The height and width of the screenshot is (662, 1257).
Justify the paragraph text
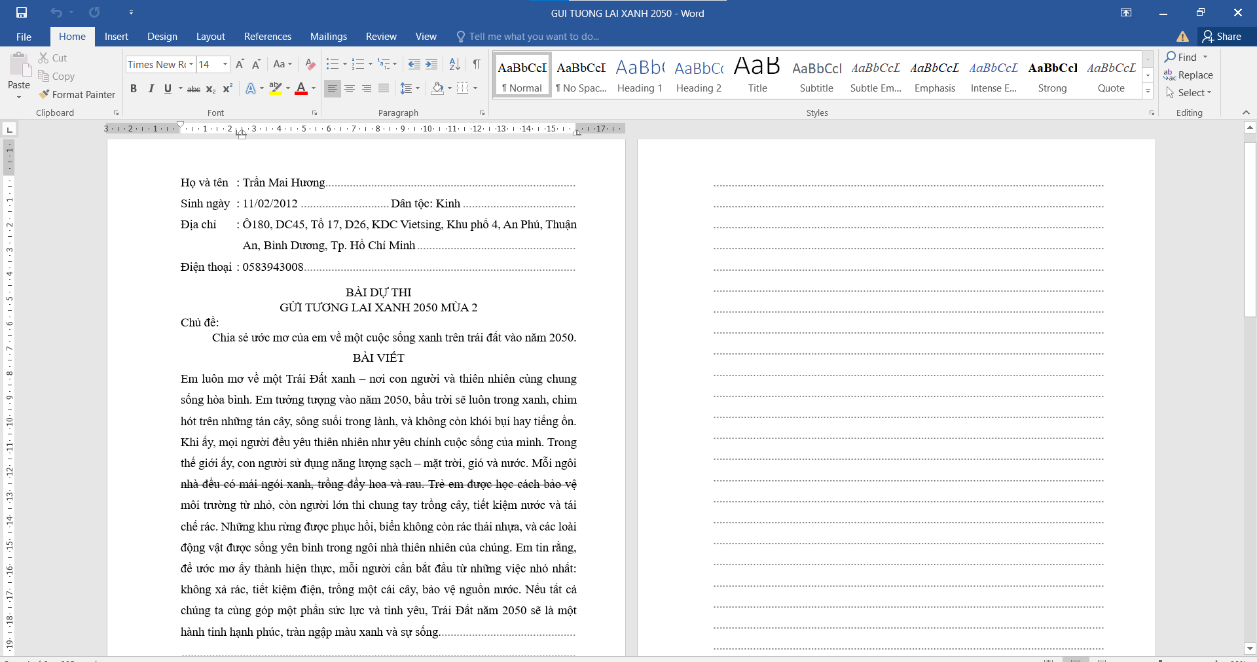(x=384, y=88)
